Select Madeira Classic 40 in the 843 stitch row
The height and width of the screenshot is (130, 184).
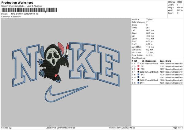pyautogui.click(x=174, y=75)
